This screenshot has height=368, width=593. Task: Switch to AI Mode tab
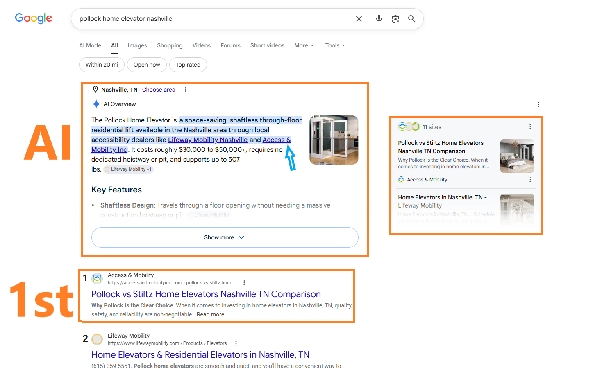click(90, 45)
